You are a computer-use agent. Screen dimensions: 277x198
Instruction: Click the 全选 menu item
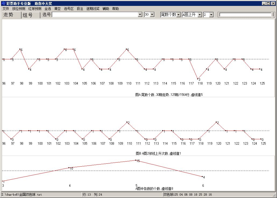[x=48, y=9]
